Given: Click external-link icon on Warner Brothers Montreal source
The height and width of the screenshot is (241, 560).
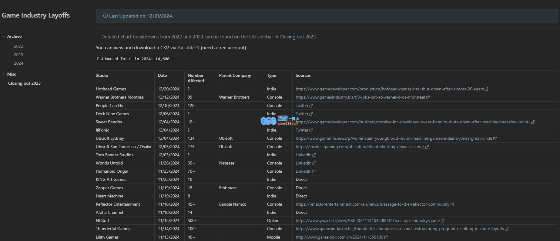Looking at the screenshot, I should [x=428, y=97].
